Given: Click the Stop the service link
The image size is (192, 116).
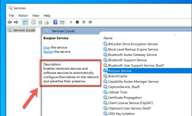Looking at the screenshot, I should coord(47,47).
